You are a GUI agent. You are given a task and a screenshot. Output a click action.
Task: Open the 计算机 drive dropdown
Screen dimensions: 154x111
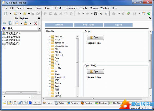pos(39,28)
